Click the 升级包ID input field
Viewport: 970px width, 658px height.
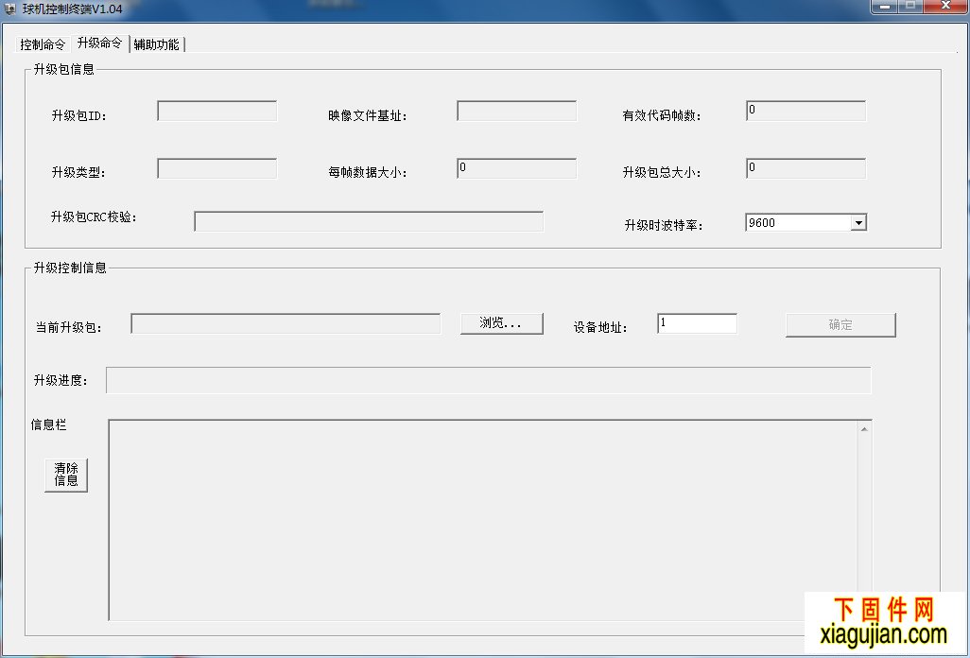pos(217,112)
